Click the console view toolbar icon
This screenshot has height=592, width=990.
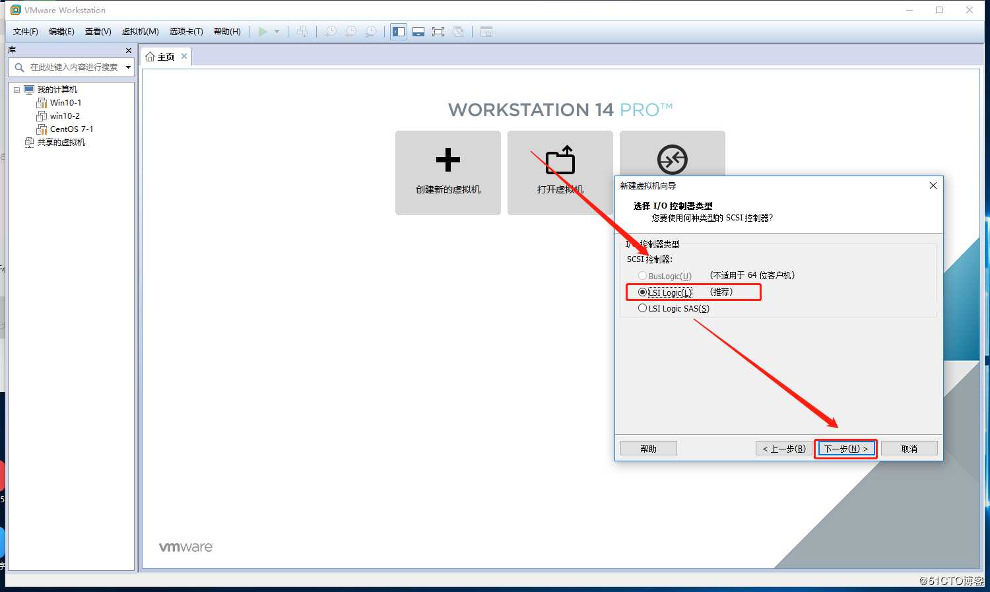pos(486,32)
